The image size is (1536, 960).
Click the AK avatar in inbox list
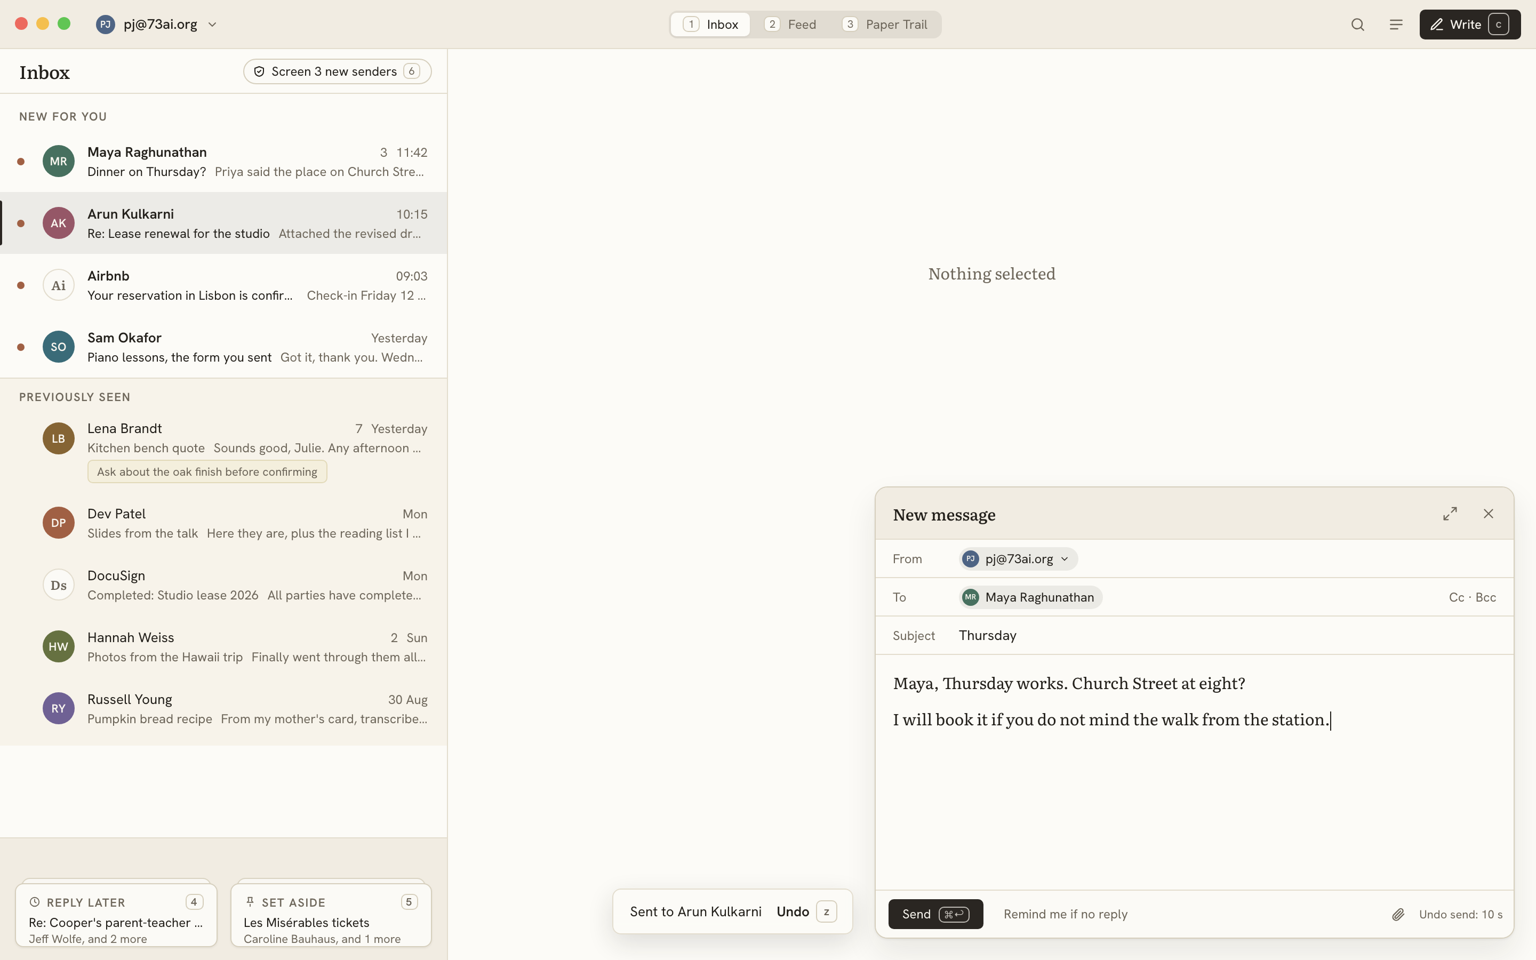[58, 223]
